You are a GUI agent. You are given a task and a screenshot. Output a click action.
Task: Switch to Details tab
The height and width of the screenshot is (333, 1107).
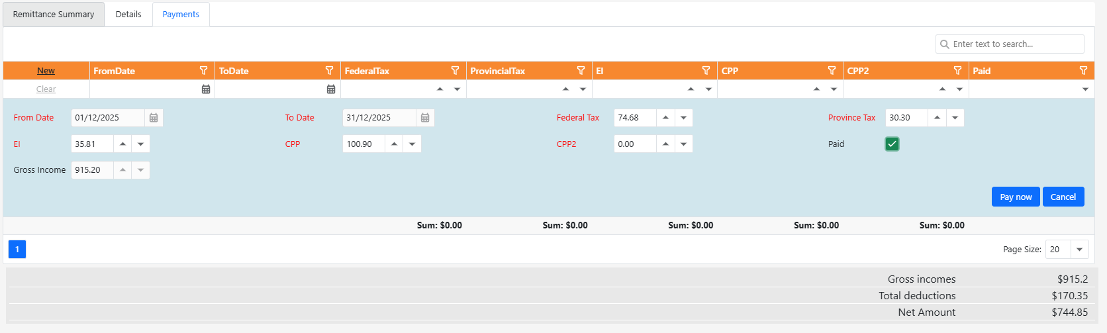coord(128,14)
